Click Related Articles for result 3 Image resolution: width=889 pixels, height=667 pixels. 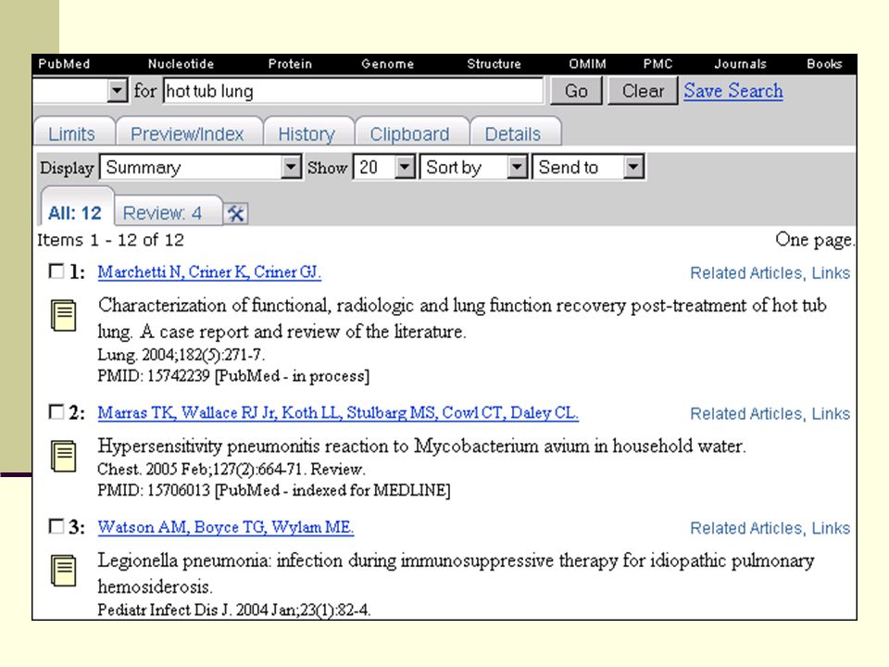(x=746, y=528)
